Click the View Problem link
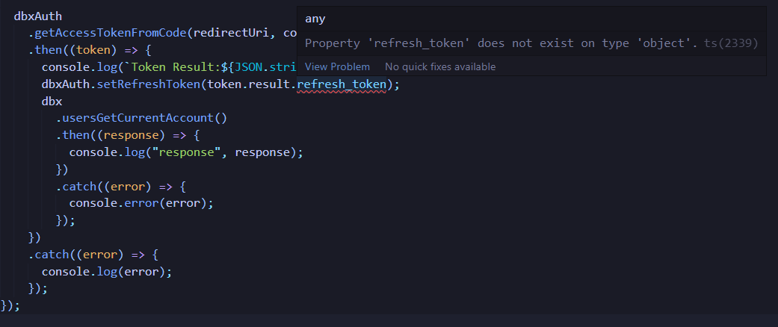The height and width of the screenshot is (327, 778). tap(337, 66)
